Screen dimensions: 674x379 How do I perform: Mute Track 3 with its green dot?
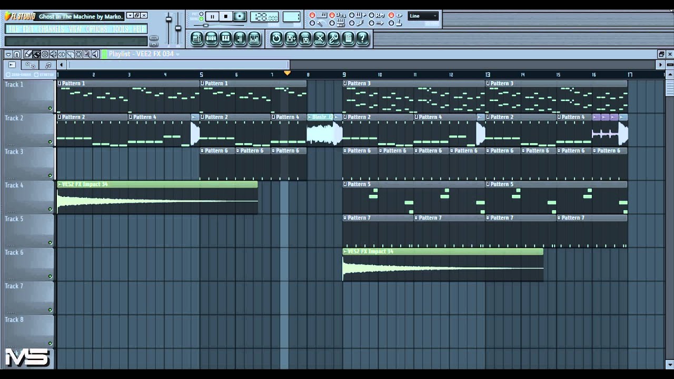pyautogui.click(x=50, y=175)
